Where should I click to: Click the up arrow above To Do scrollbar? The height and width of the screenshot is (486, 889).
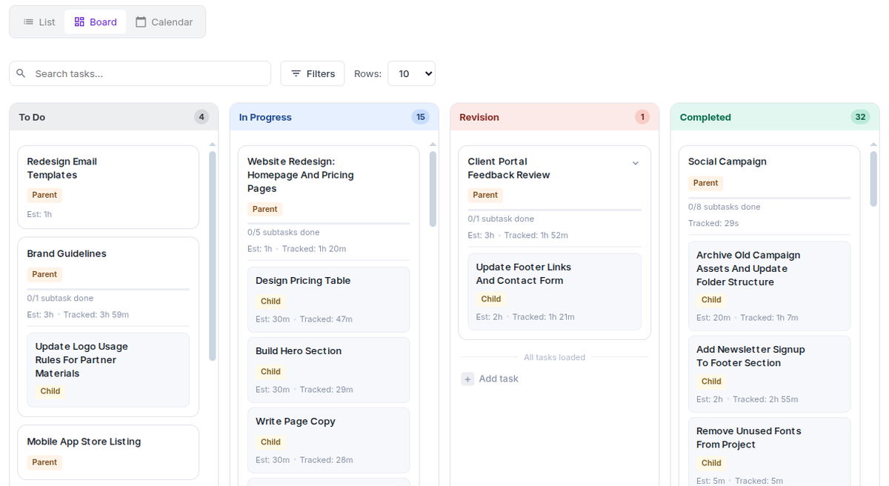[x=213, y=144]
